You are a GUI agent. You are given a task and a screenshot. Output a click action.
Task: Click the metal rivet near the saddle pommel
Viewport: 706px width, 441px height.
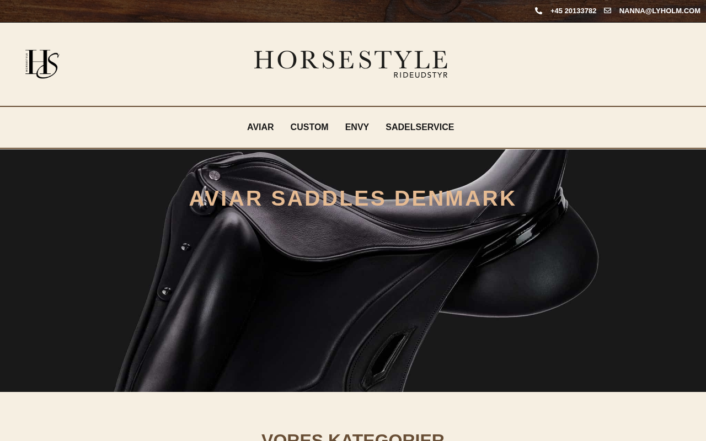(x=215, y=176)
